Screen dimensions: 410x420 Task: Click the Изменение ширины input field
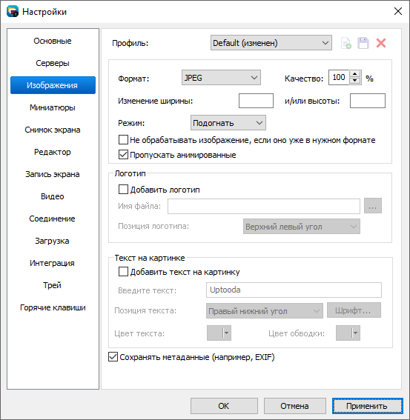pos(256,101)
